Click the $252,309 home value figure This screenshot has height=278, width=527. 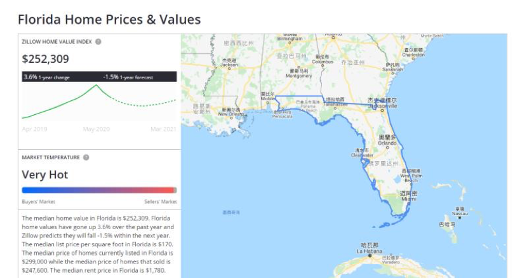pos(46,59)
